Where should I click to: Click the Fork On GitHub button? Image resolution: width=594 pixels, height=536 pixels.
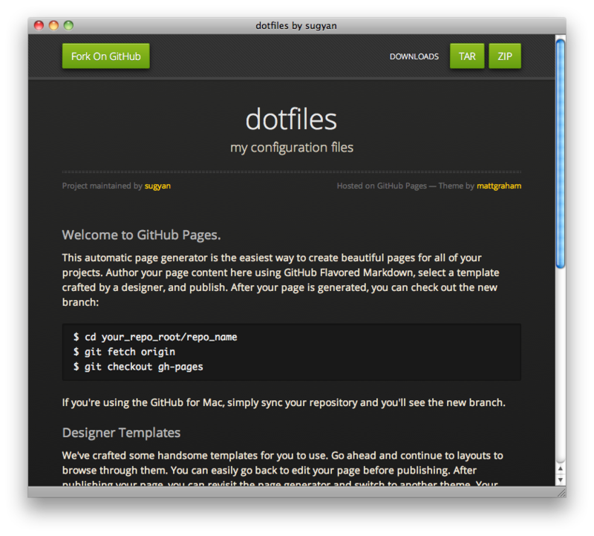pyautogui.click(x=105, y=56)
